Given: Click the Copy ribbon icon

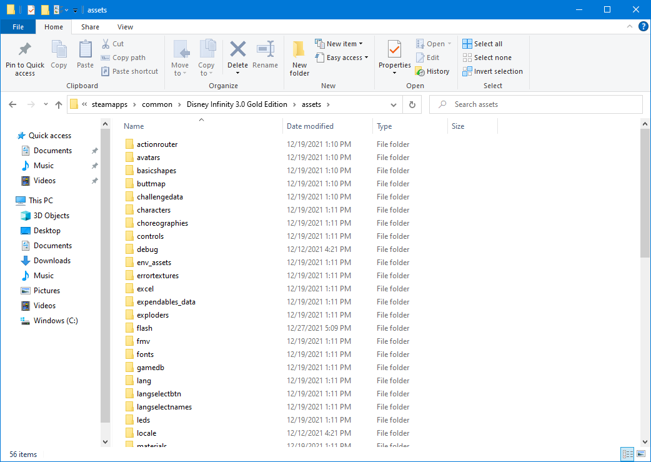Looking at the screenshot, I should coord(59,49).
